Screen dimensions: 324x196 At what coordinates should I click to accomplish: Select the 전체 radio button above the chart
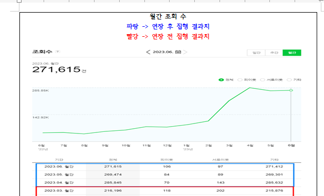click(221, 80)
